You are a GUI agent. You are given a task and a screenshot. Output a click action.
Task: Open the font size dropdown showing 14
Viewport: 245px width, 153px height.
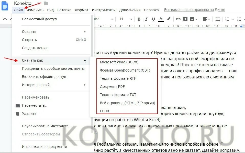click(x=126, y=19)
